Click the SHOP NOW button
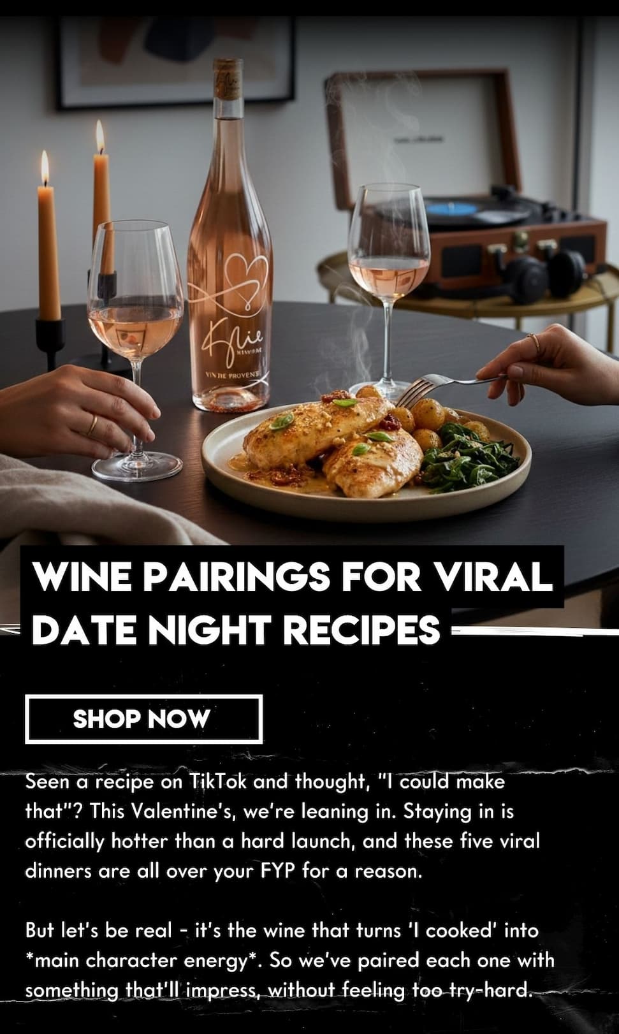 tap(143, 719)
